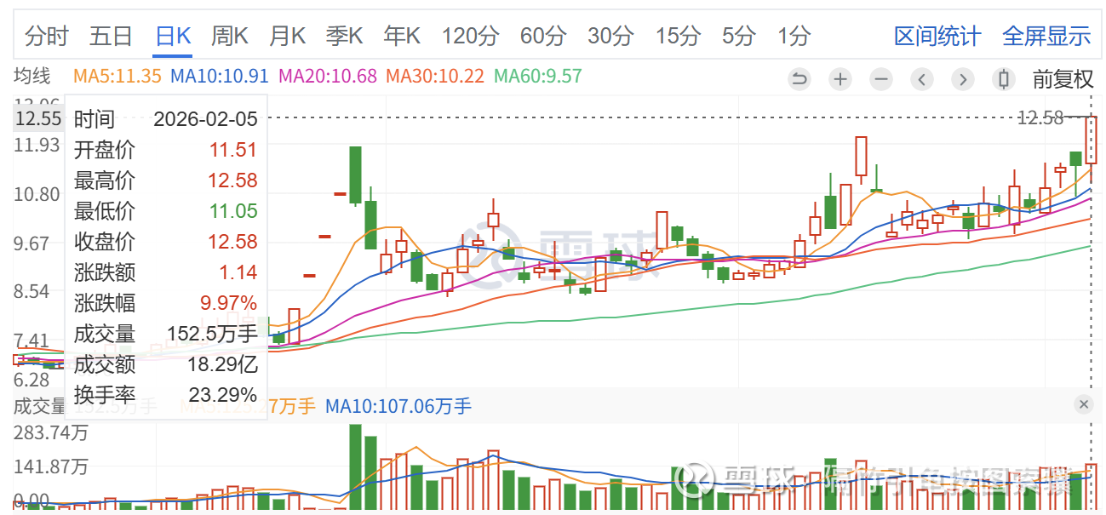The image size is (1106, 515).
Task: Click the 283.74万 volume axis label
Action: point(51,432)
